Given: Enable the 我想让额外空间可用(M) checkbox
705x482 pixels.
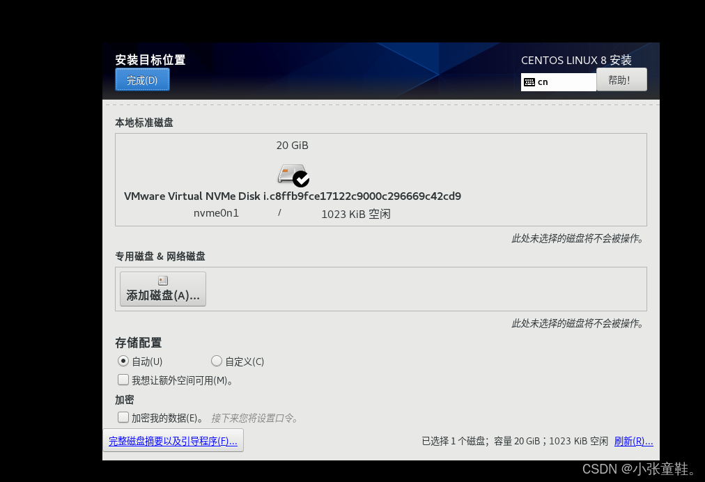Looking at the screenshot, I should coord(123,380).
